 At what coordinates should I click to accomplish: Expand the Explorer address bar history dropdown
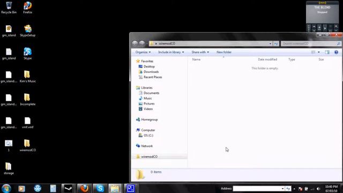click(x=270, y=43)
